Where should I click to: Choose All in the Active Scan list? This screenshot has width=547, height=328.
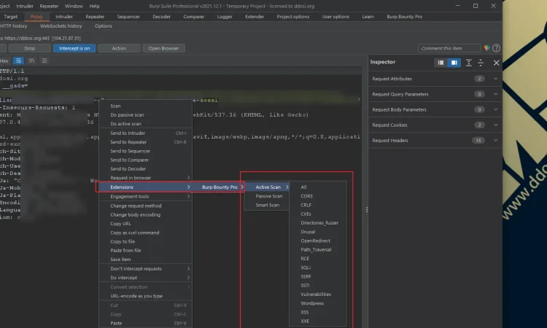318,187
